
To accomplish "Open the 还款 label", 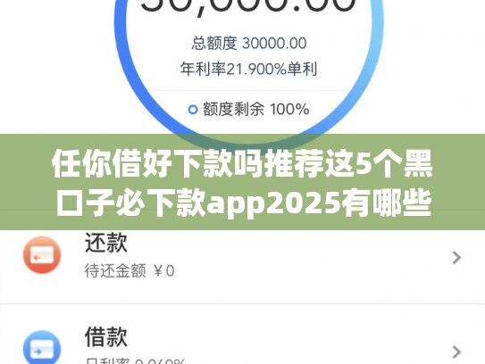I will [x=106, y=243].
